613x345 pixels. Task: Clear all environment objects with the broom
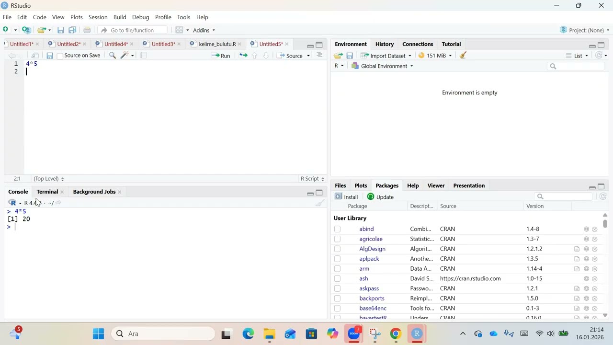click(x=463, y=56)
